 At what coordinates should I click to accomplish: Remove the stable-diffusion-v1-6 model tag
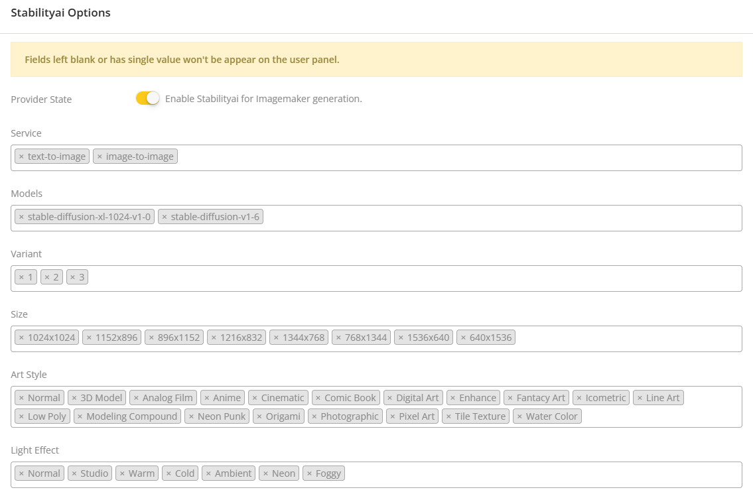(x=165, y=217)
